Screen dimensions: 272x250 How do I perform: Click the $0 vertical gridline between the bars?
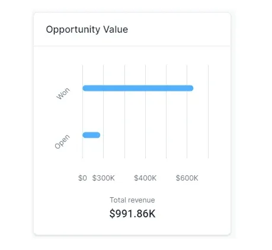tap(82, 112)
